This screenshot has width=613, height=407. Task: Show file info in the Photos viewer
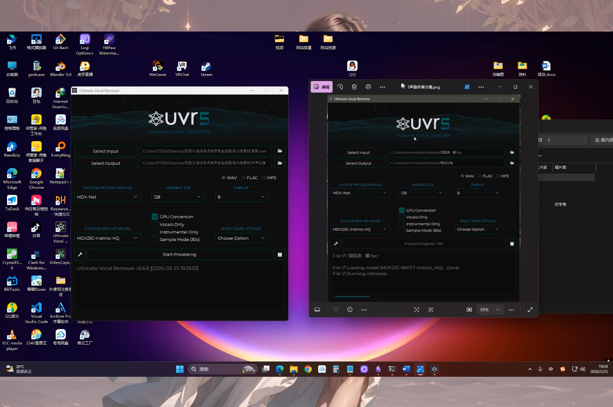click(350, 310)
